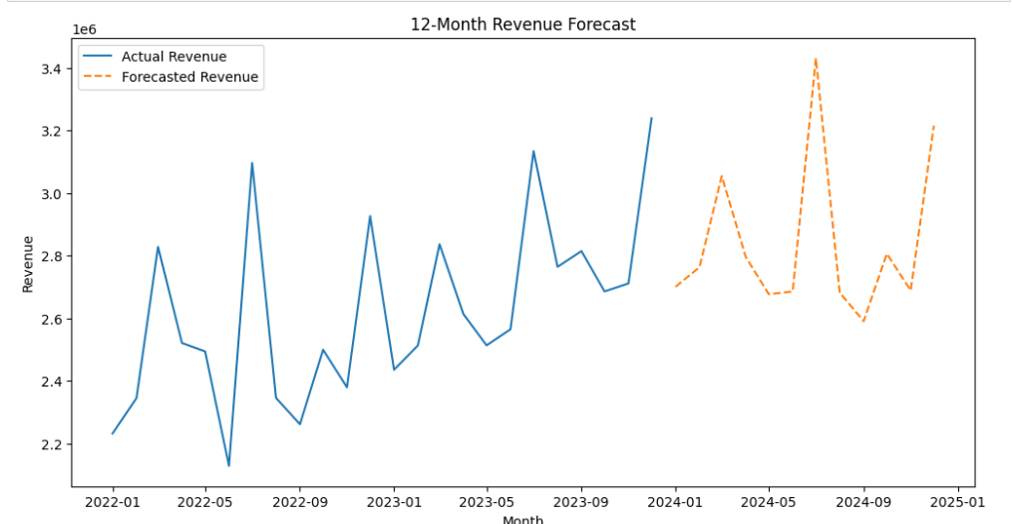1012x524 pixels.
Task: Click the final endpoint of the blue actual line
Action: pos(651,119)
